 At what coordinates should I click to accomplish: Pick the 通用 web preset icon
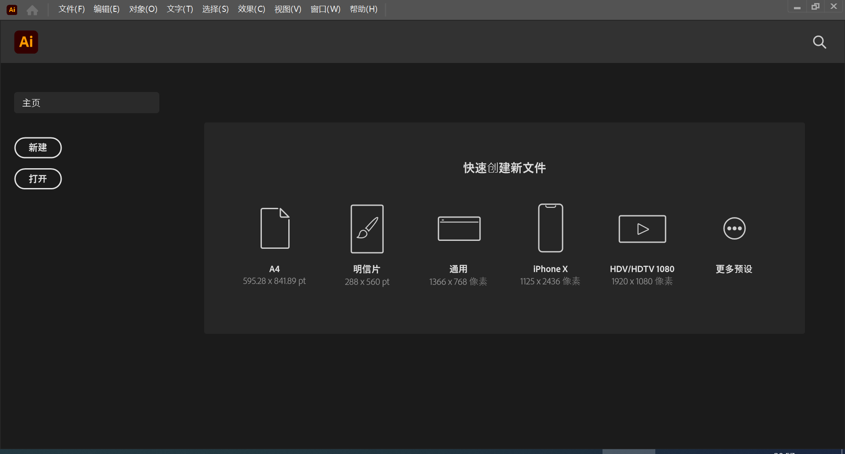pos(459,229)
